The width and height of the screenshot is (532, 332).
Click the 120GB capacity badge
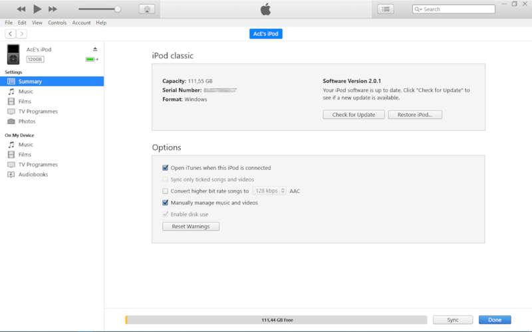[x=35, y=59]
